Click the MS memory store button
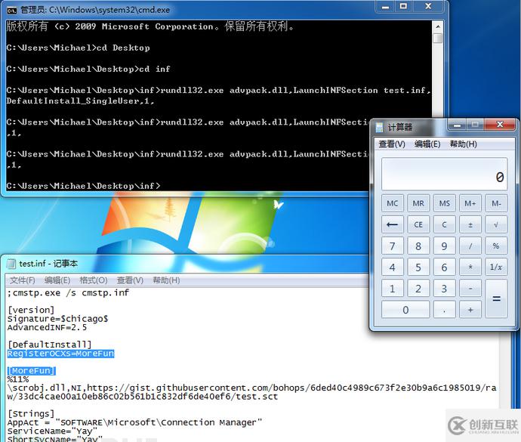The width and height of the screenshot is (521, 442). [444, 203]
